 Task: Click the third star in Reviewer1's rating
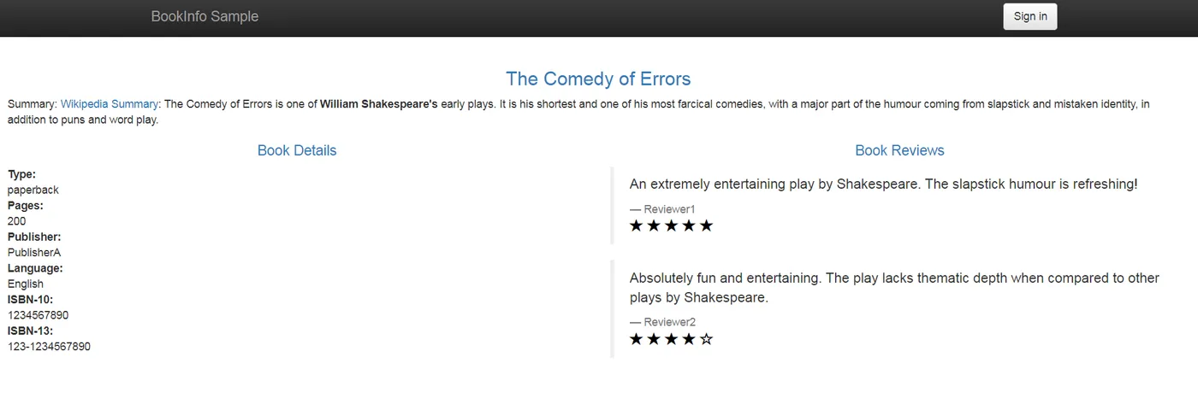(671, 225)
